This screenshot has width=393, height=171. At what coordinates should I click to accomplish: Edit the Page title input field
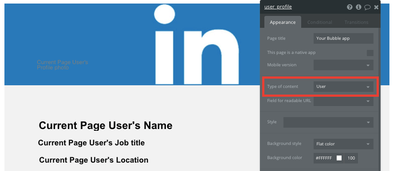pyautogui.click(x=343, y=38)
